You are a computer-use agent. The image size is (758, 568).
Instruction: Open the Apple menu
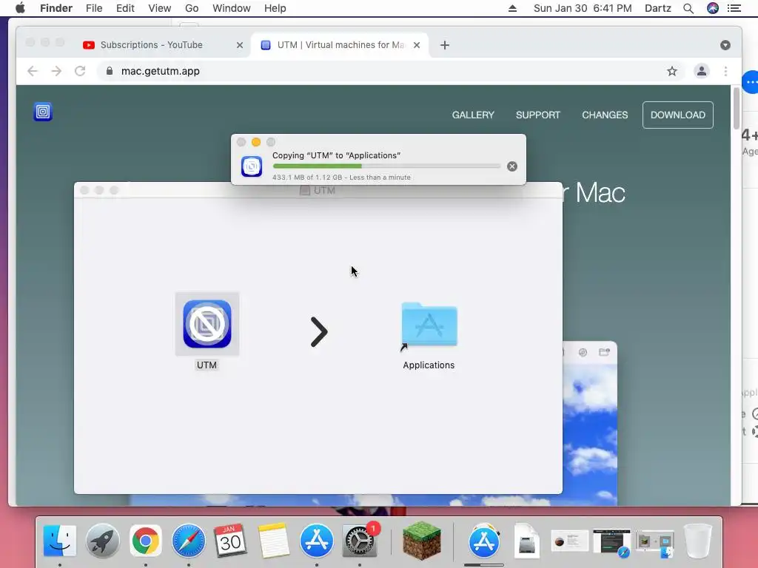[x=20, y=8]
